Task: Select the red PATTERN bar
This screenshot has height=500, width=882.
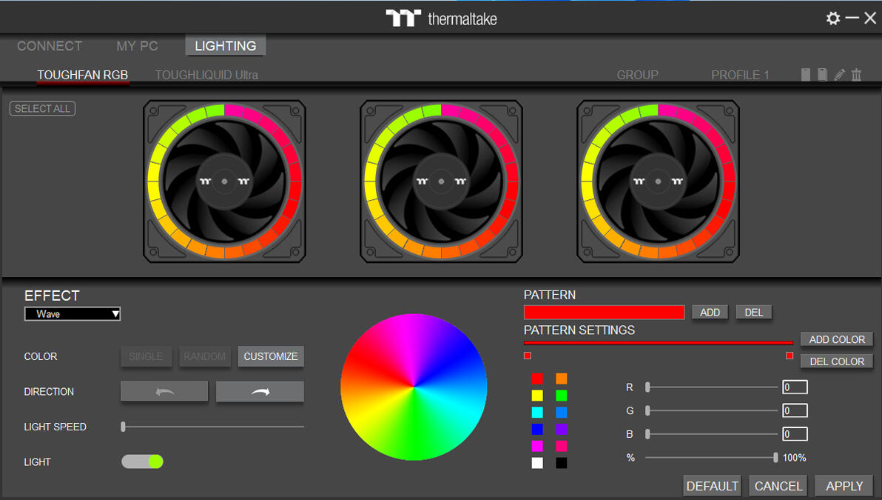Action: click(604, 313)
